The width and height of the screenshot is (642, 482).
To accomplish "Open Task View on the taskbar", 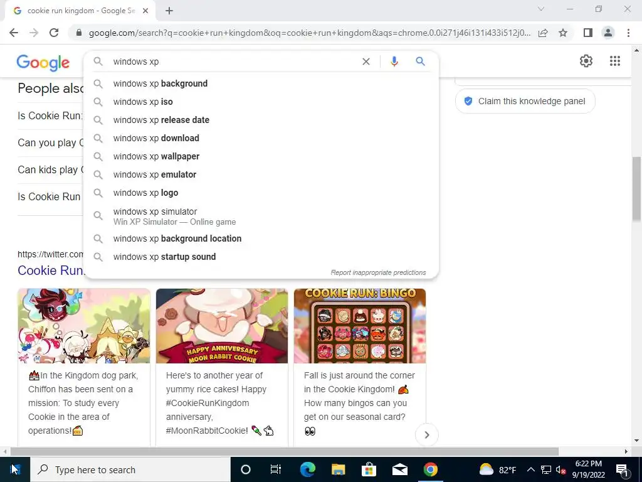I will coord(276,469).
